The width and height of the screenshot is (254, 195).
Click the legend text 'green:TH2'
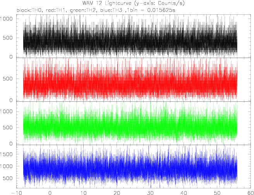pos(83,10)
